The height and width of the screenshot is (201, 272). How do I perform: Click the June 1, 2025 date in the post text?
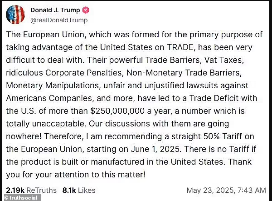pyautogui.click(x=156, y=149)
